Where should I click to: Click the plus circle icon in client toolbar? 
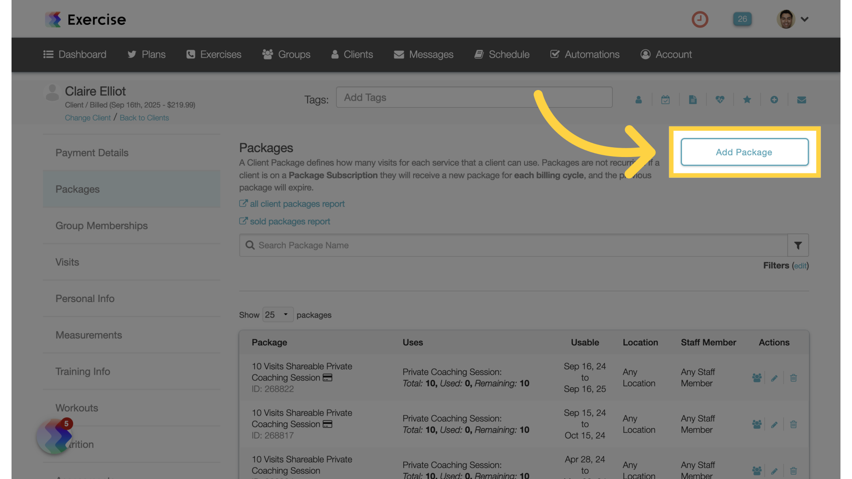774,100
